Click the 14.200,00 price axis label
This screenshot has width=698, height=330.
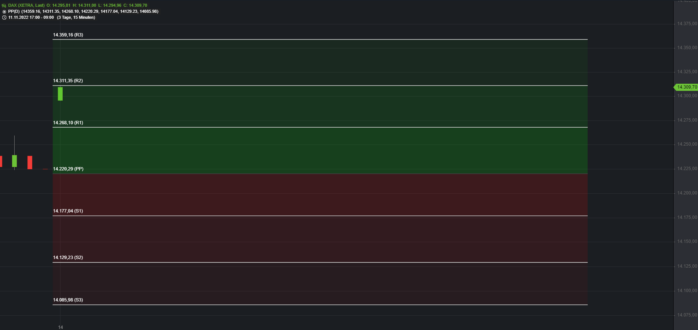coord(687,193)
